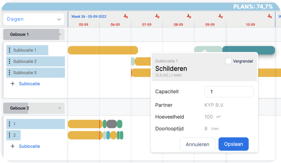Click the Opslaan button
The image size is (281, 163).
click(x=233, y=144)
